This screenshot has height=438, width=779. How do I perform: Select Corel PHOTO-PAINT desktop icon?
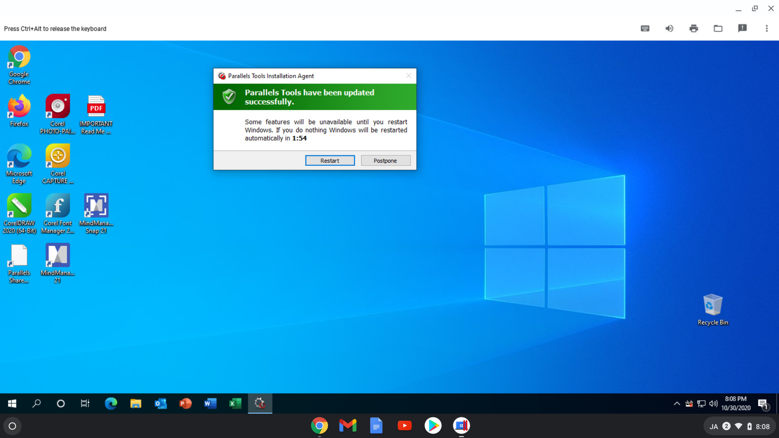pyautogui.click(x=58, y=114)
